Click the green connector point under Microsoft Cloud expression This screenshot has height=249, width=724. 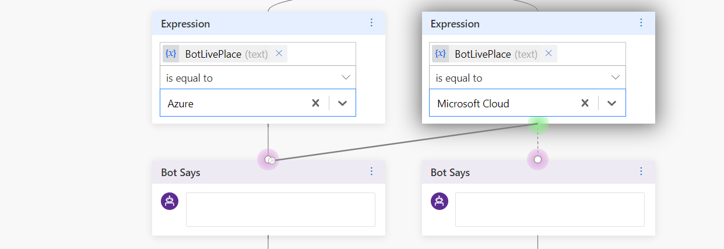point(538,124)
